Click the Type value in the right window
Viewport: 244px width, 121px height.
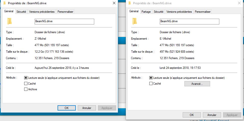(175, 32)
